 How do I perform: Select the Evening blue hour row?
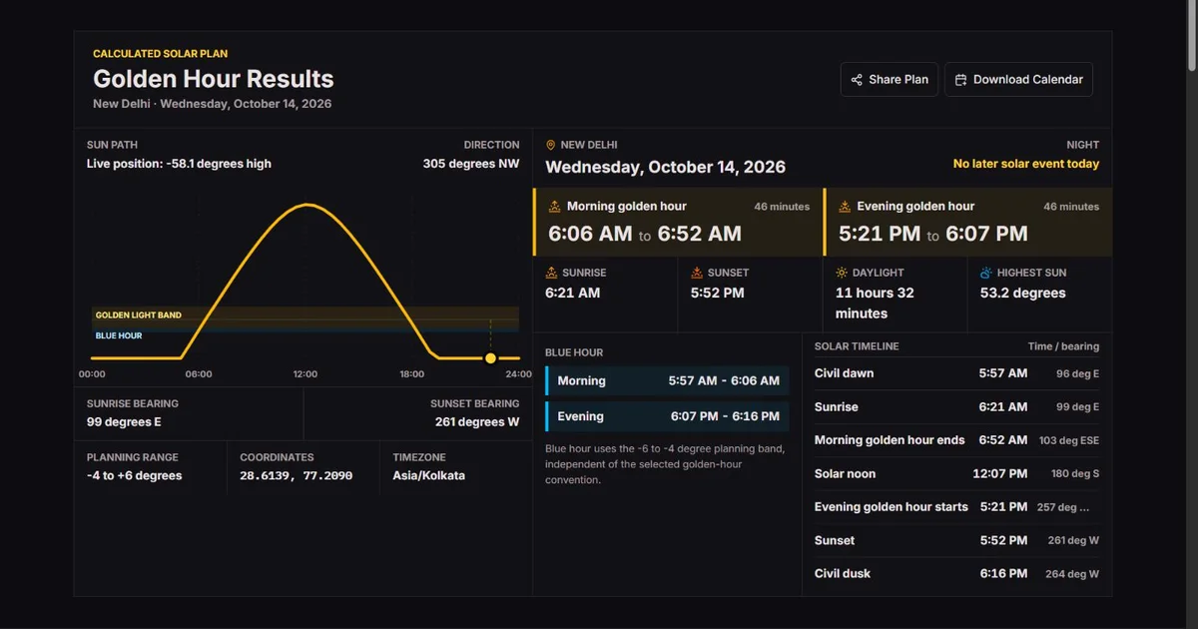pyautogui.click(x=667, y=416)
